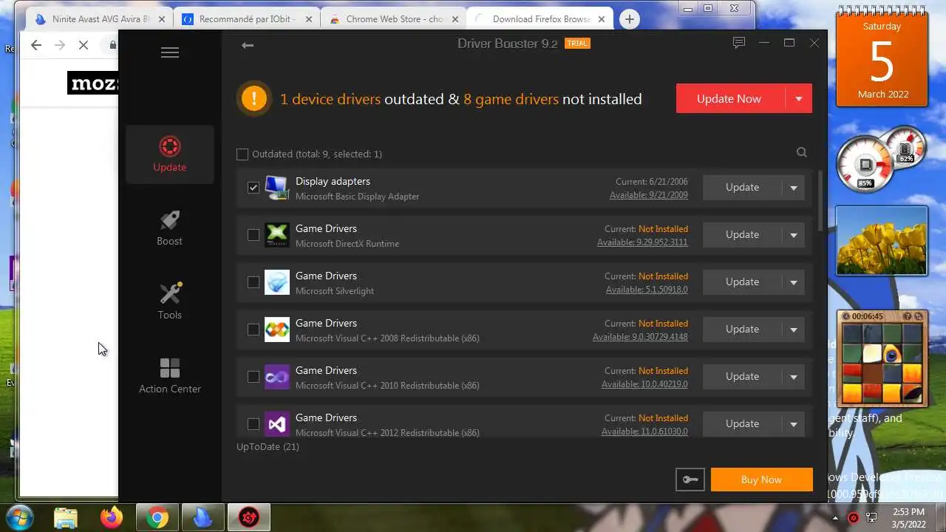Open File Explorer from the taskbar
Viewport: 946px width, 532px height.
coord(66,518)
